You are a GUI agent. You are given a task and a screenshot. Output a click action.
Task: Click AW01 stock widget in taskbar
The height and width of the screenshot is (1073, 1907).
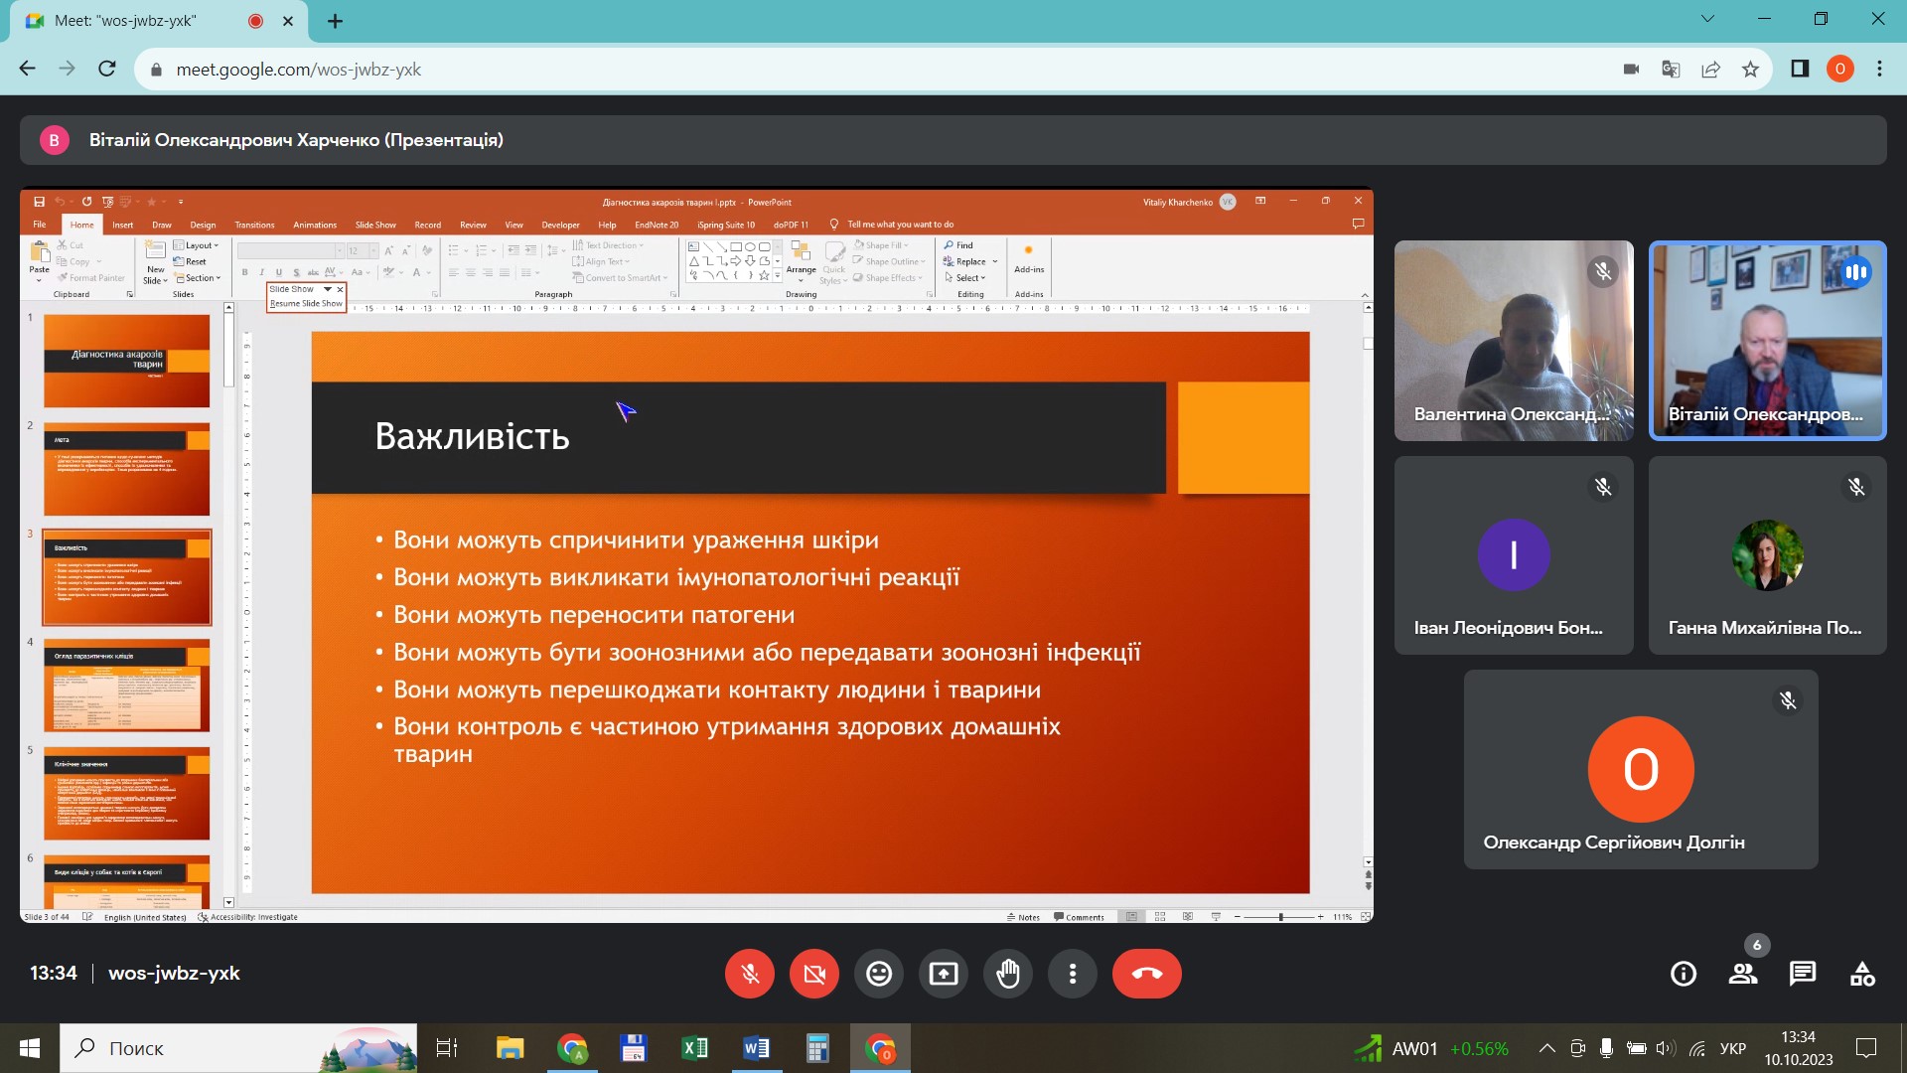(1430, 1048)
